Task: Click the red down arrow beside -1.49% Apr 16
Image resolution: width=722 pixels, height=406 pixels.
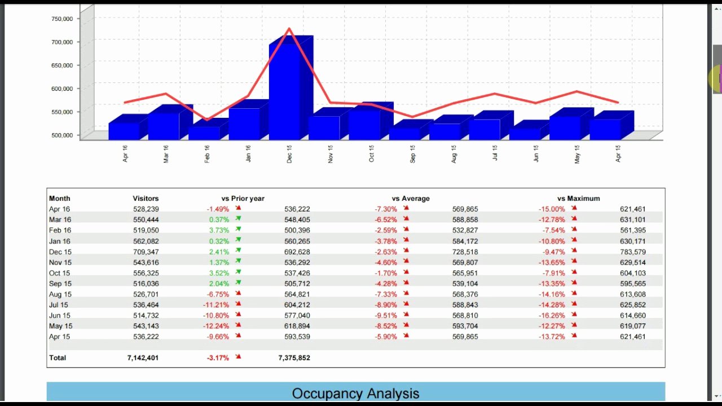Action: [238, 208]
